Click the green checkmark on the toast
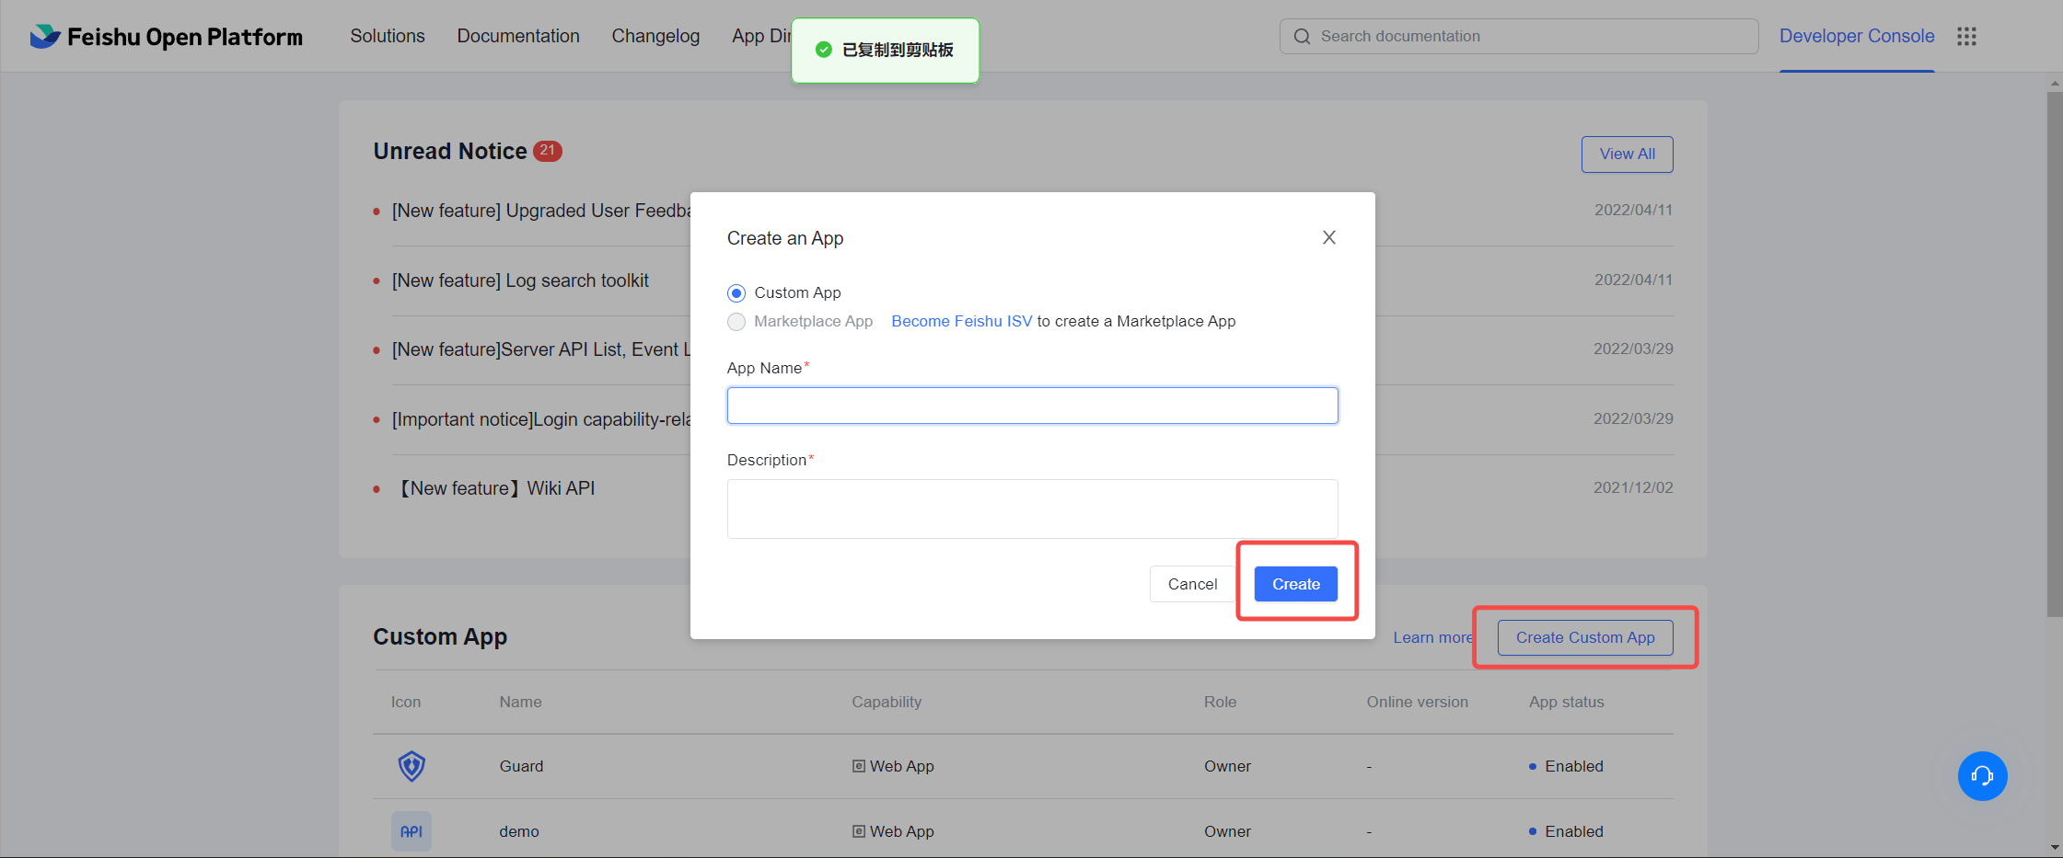Viewport: 2063px width, 858px height. coord(823,50)
